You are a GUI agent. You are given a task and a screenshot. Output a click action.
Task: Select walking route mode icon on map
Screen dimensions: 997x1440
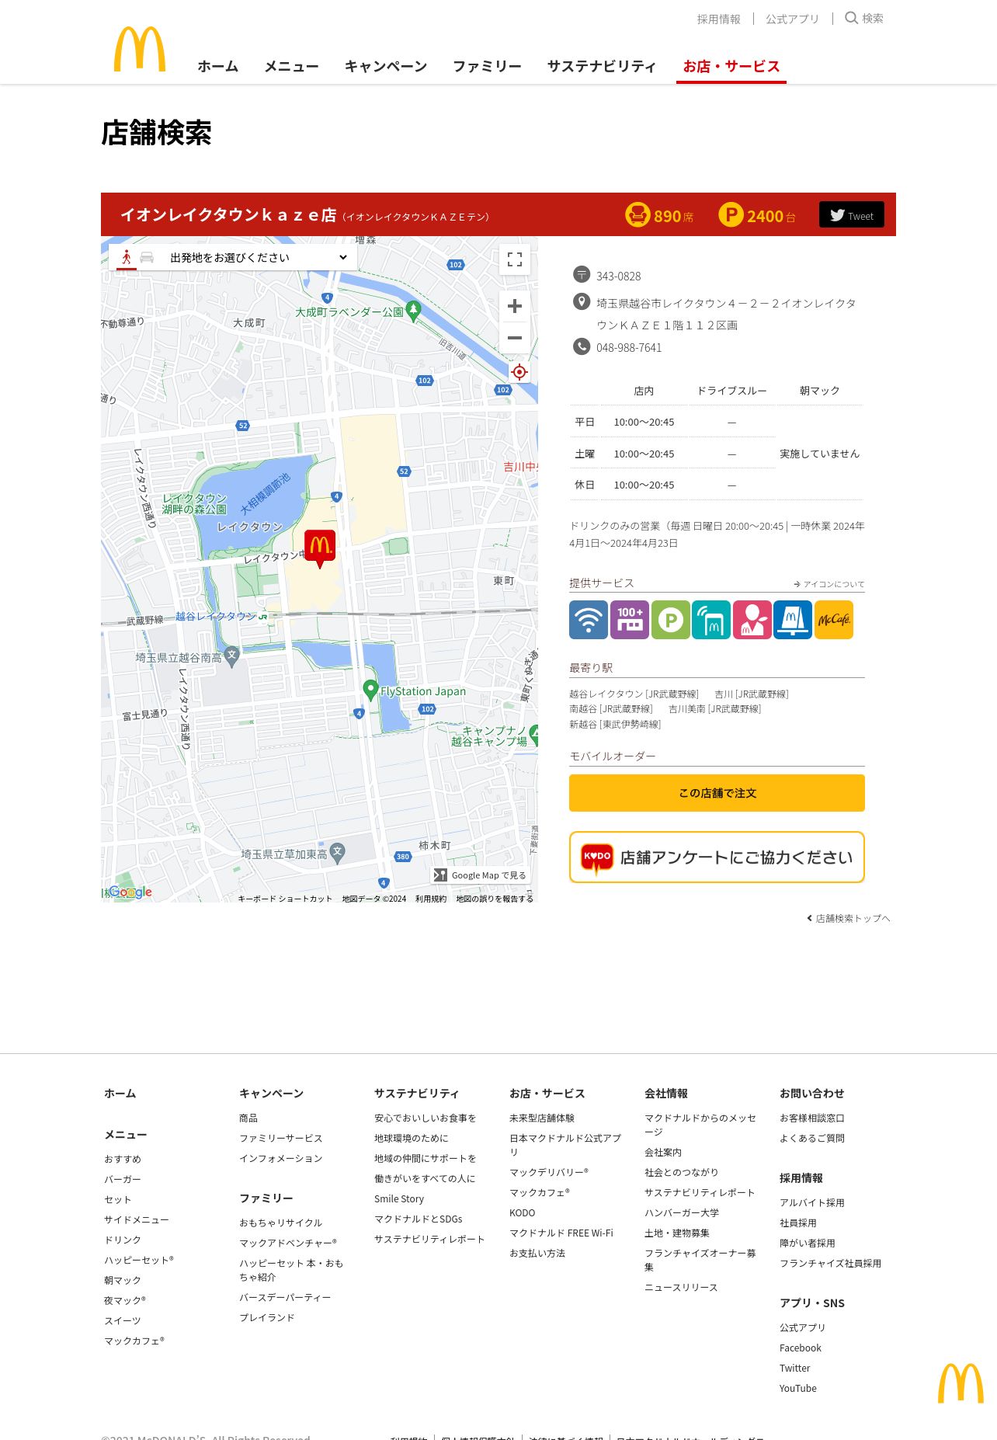(x=127, y=257)
